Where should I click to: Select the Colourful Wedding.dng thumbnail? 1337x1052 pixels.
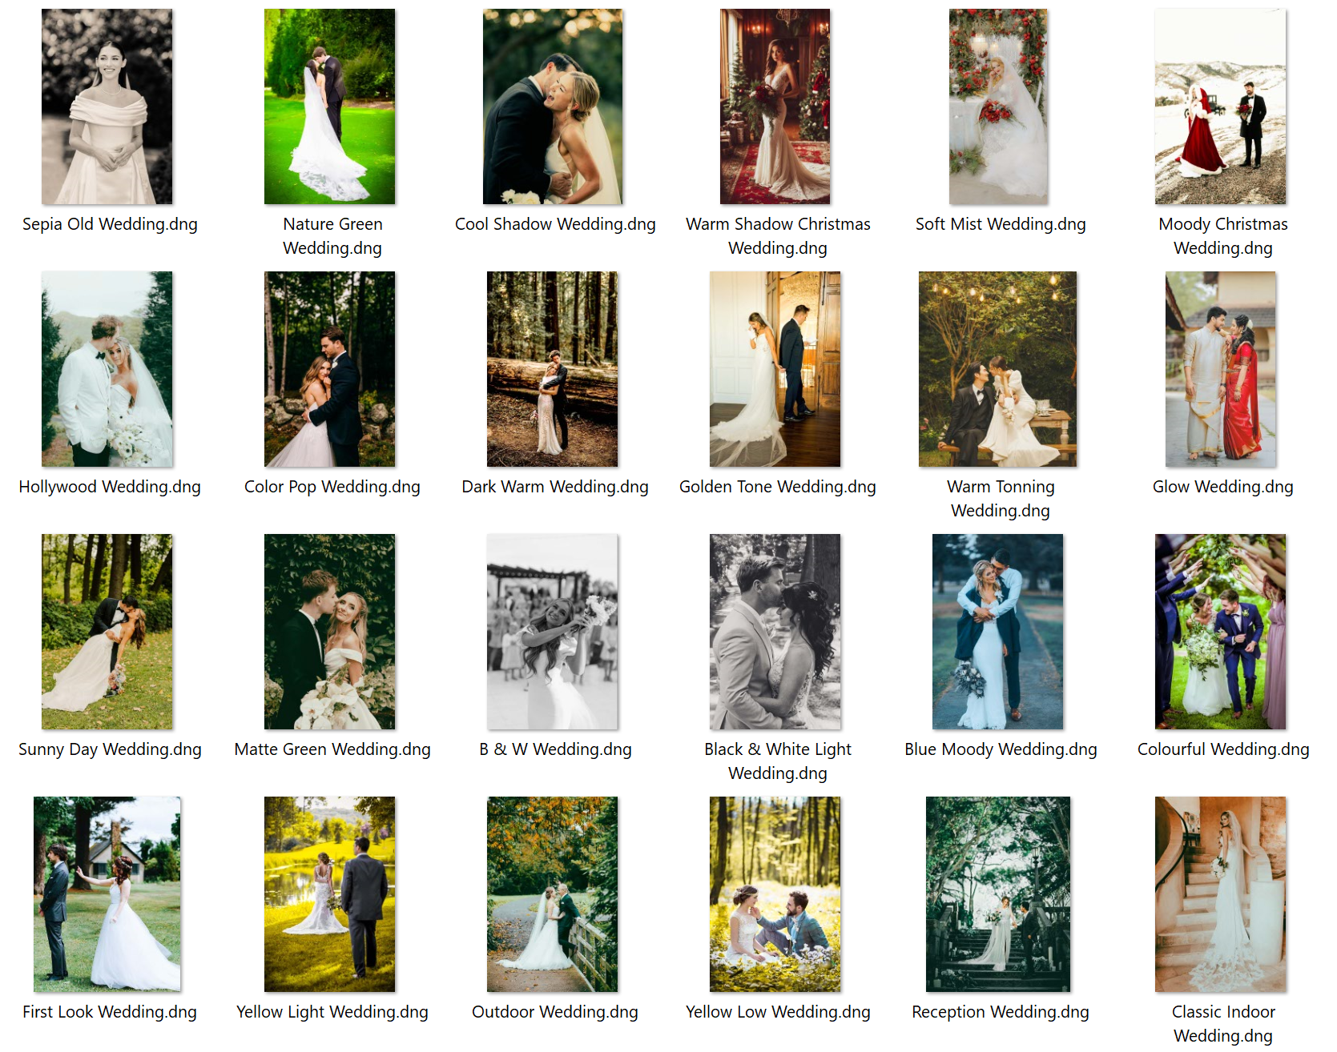coord(1220,632)
